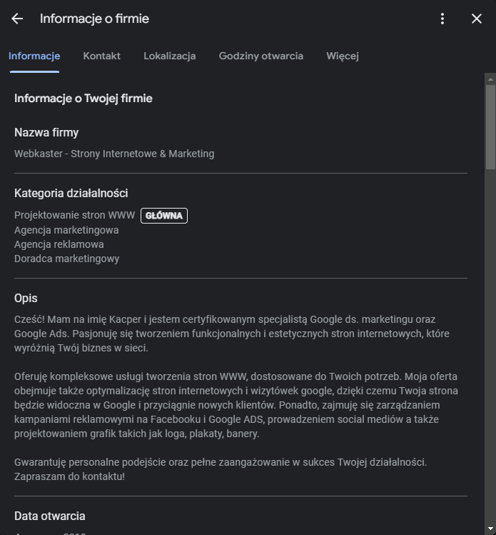Open the three-dot more options menu
496x535 pixels.
(x=442, y=19)
